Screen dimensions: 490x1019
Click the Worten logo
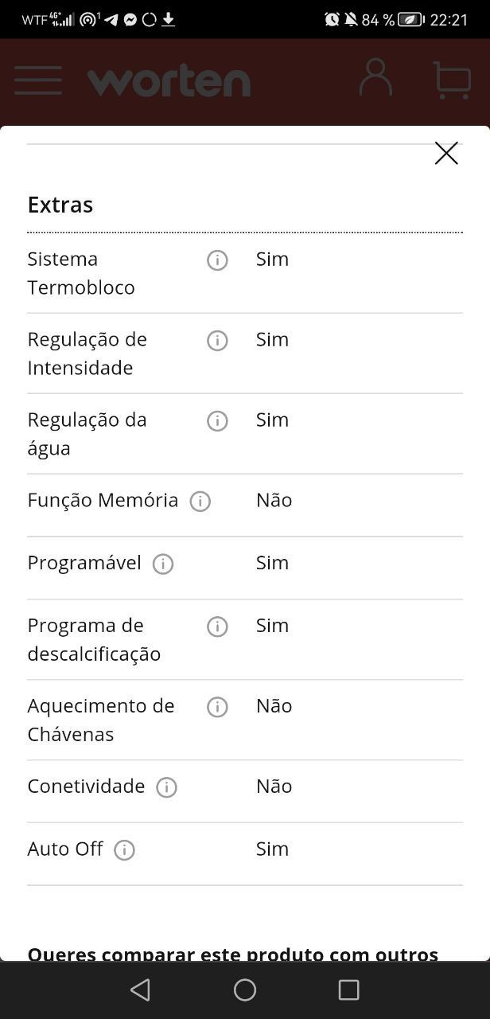click(x=169, y=80)
